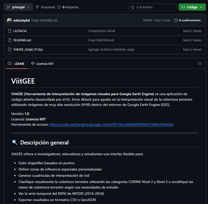Click the history clock icon
The width and height of the screenshot is (208, 204).
[176, 20]
